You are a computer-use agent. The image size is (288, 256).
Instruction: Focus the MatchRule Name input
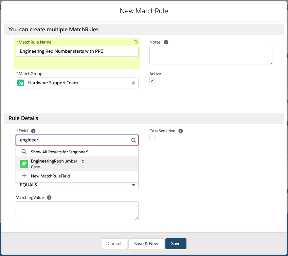pyautogui.click(x=77, y=51)
